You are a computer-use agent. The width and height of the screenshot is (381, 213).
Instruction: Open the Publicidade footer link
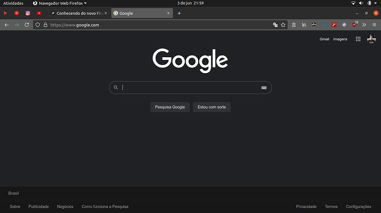coord(39,206)
